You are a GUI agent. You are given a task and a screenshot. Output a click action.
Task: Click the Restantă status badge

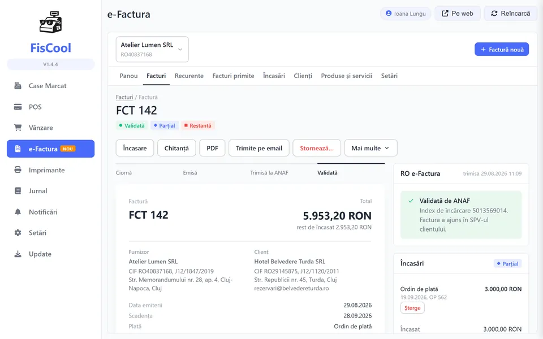[197, 125]
